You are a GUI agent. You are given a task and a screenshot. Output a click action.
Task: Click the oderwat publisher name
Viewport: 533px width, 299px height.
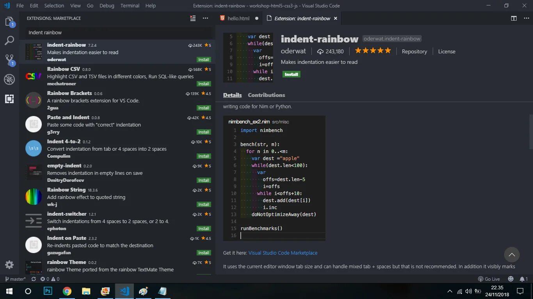click(x=293, y=51)
